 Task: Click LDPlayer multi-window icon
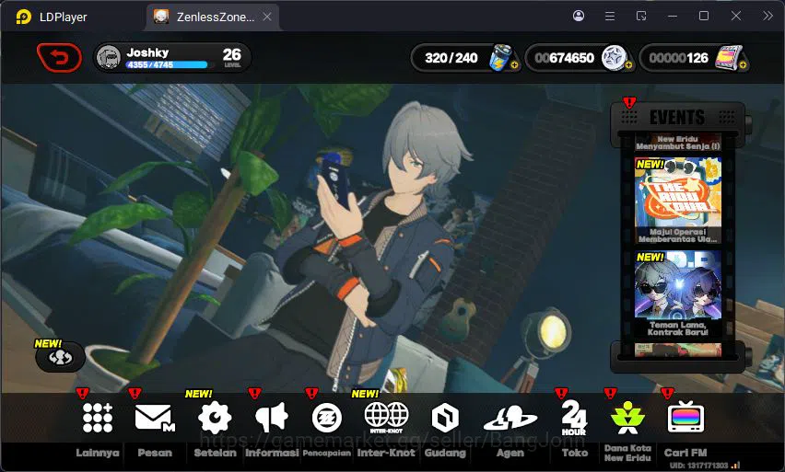coord(641,17)
